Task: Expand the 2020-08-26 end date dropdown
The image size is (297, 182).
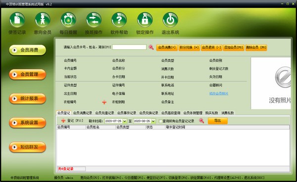Action: pos(153,121)
